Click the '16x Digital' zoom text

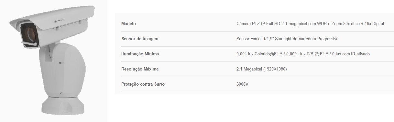(x=374, y=24)
